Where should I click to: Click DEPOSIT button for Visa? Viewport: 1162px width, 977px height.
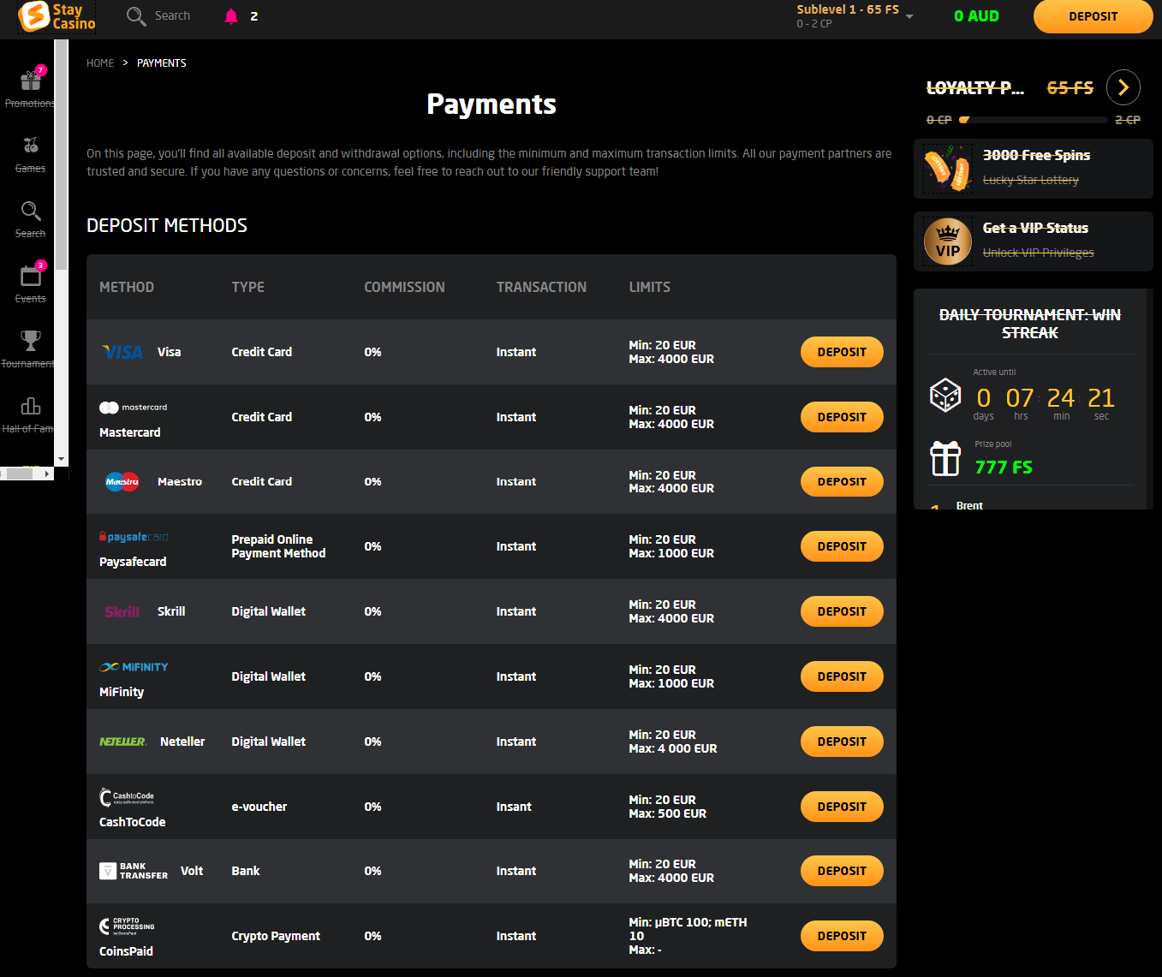tap(841, 352)
